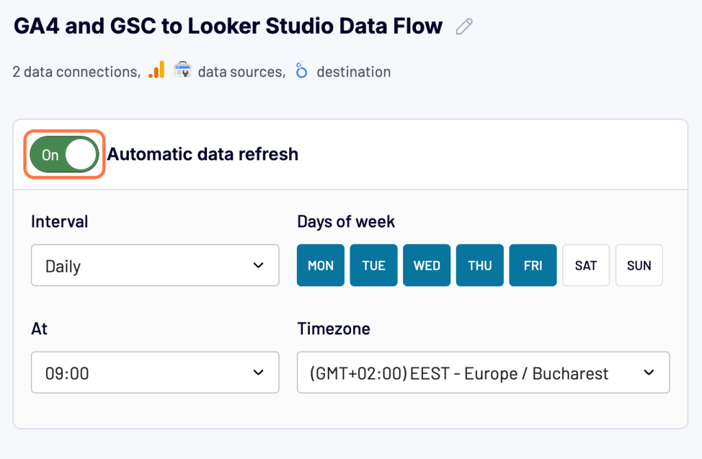Deselect THU in days of week
Viewport: 702px width, 459px height.
480,265
